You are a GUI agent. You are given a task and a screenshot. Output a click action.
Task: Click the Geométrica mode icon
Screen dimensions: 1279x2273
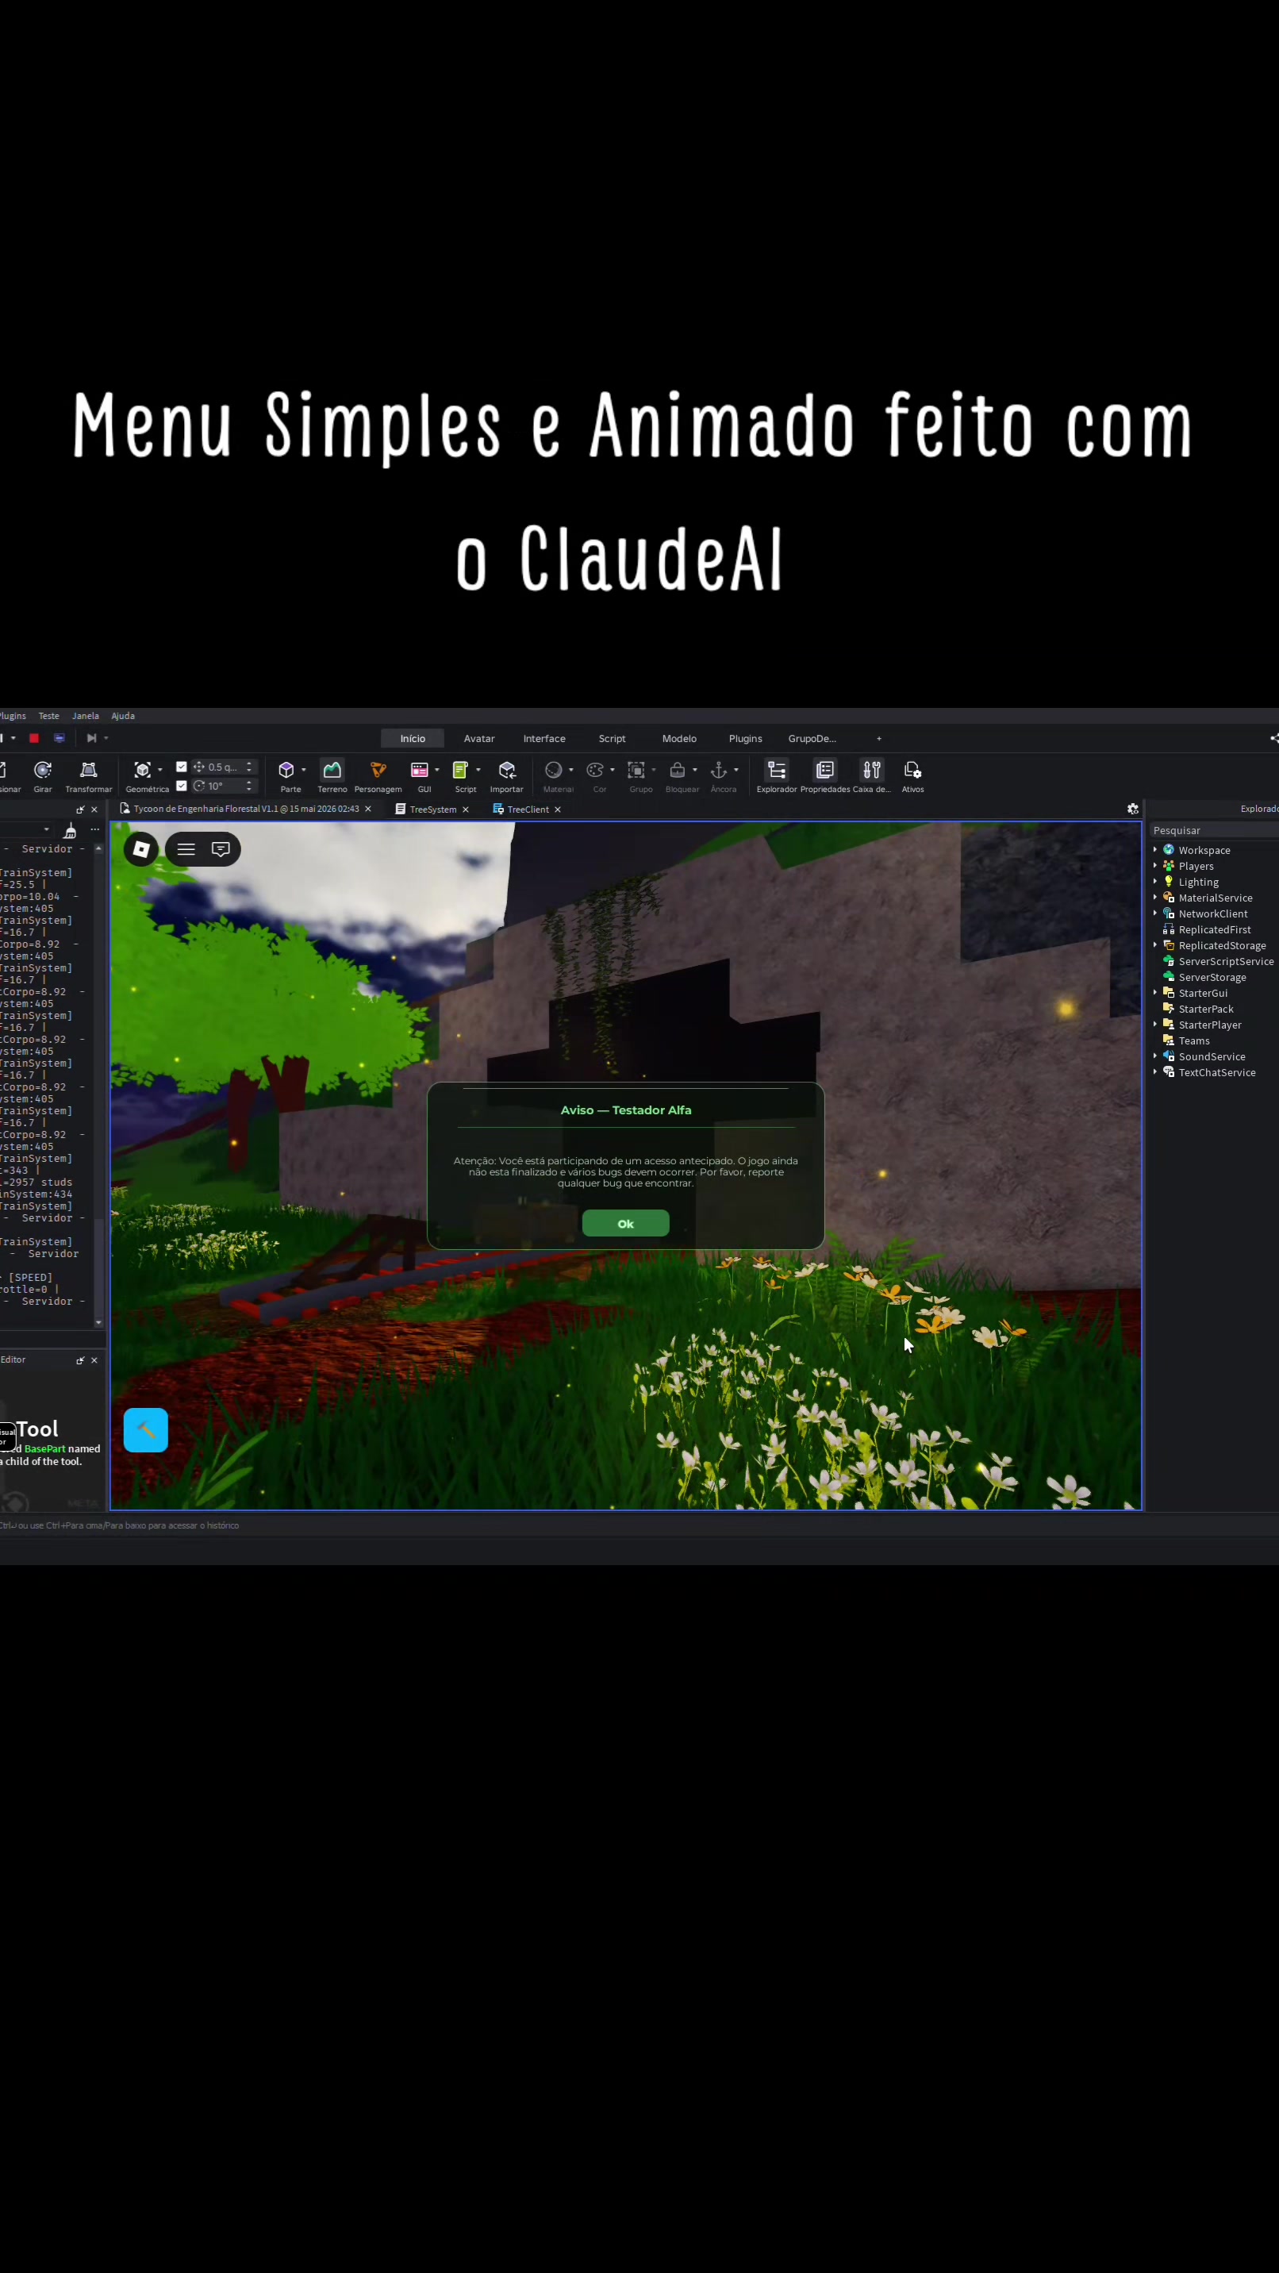(142, 769)
